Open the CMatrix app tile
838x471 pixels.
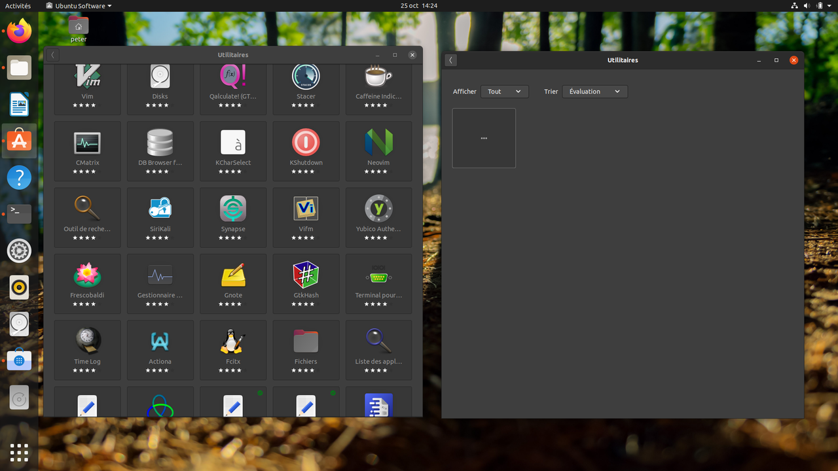tap(88, 150)
